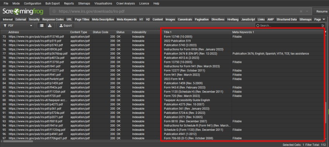Click the globe icon in URL bar
Screen dimensions: 329x147
[54, 11]
